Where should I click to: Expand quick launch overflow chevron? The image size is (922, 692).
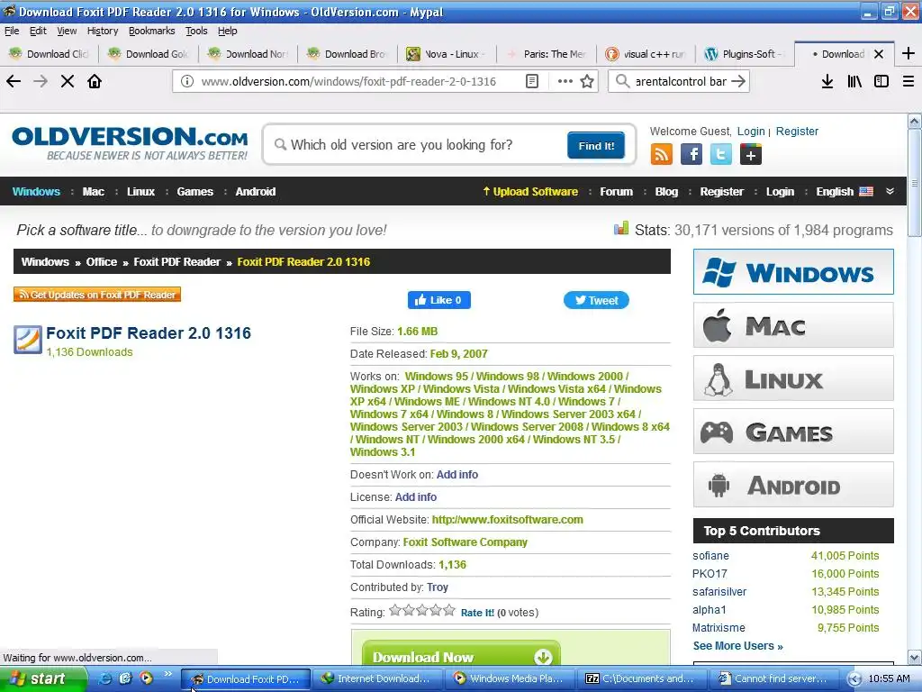point(167,674)
